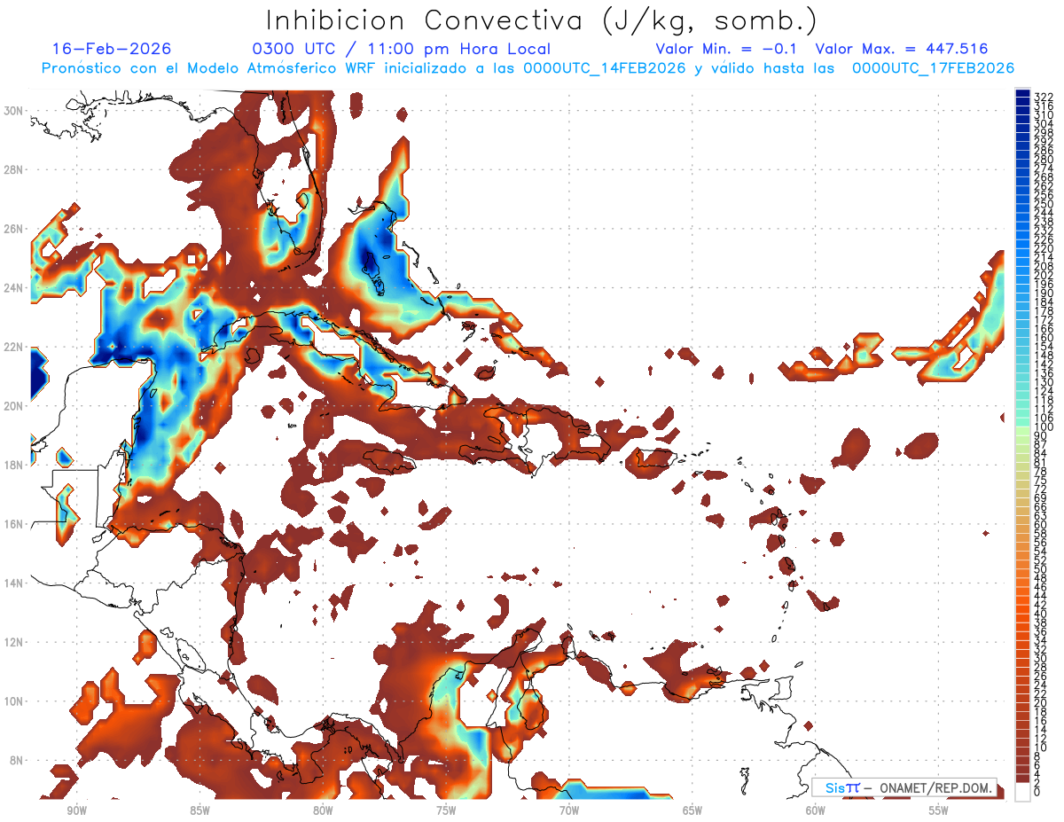Click the validity stamp '0000UTC_17FEB2026'

point(933,68)
